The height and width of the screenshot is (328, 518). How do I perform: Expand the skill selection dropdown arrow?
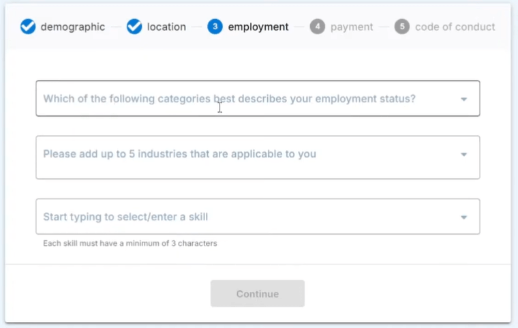(x=463, y=218)
